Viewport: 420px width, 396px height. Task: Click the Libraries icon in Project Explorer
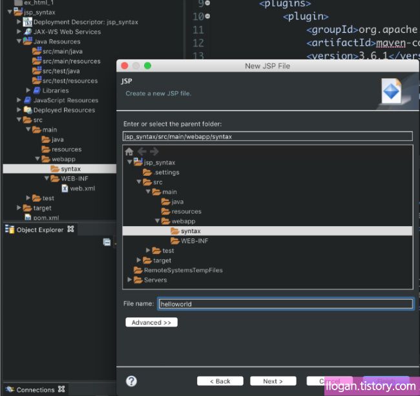[37, 90]
